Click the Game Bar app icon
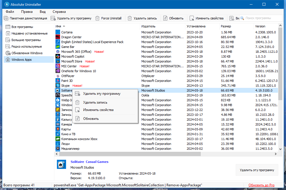286x190 pixels. coord(58,47)
